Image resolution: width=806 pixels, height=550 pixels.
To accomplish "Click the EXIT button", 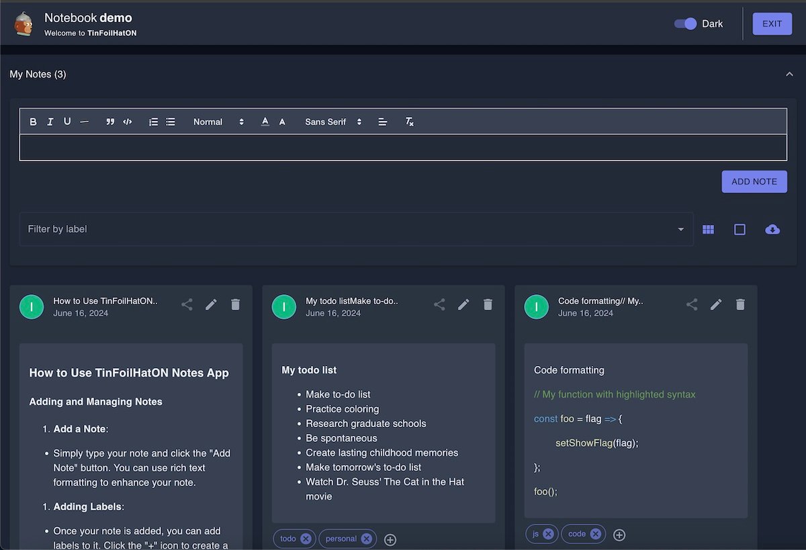I will click(772, 24).
